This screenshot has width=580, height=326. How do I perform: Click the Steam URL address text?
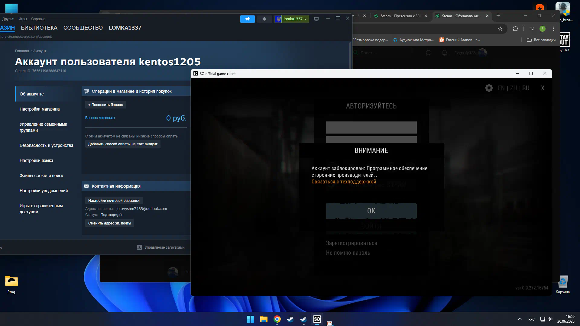(x=26, y=37)
